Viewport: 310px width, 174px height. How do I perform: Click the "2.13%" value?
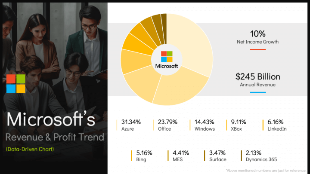click(254, 153)
